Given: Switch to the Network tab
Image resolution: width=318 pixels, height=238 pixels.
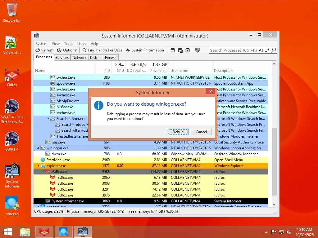Looking at the screenshot, I should 79,58.
